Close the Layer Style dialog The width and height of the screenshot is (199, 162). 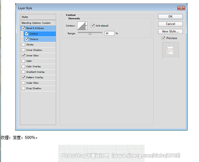pos(181,8)
